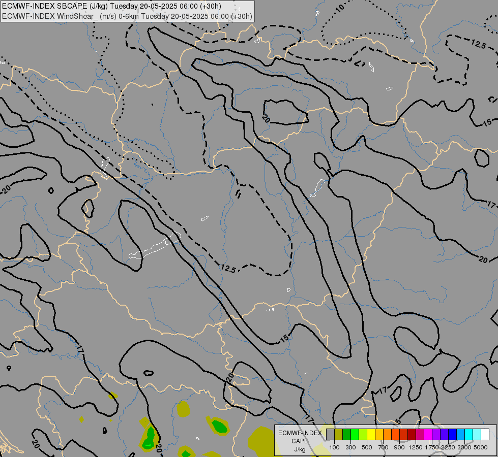Viewport: 498px width, 457px height.
Task: Pick the pure yellow legend swatch
Action: pos(371,434)
